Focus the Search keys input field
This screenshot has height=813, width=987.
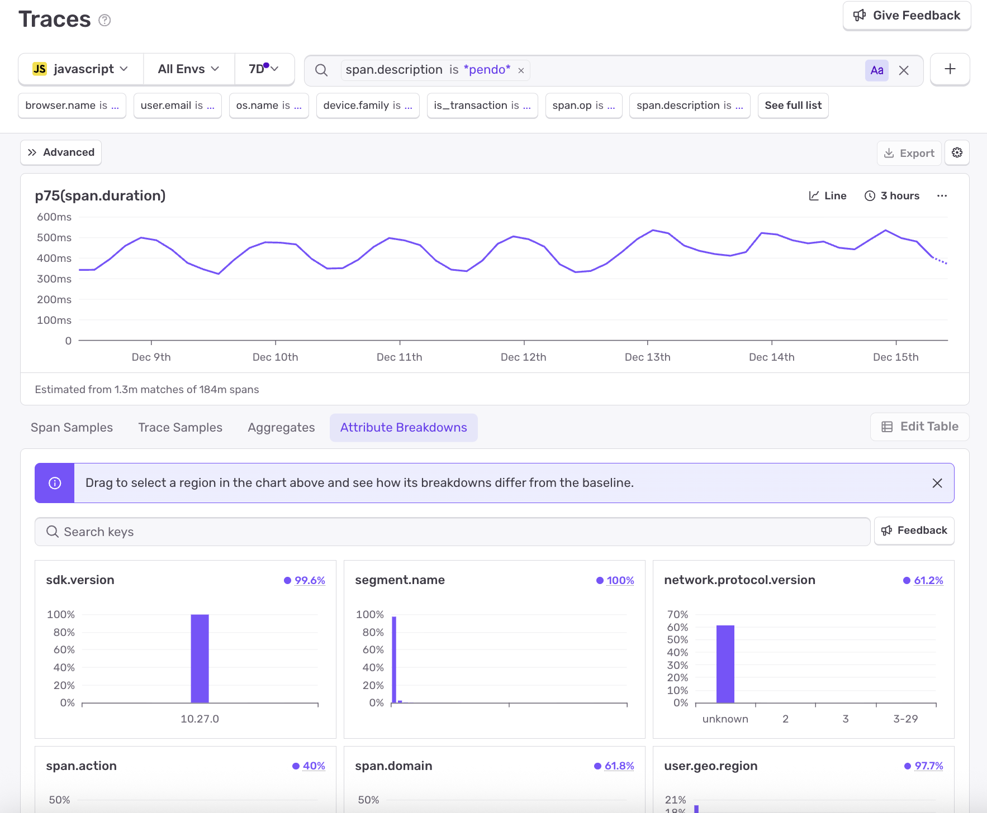452,532
